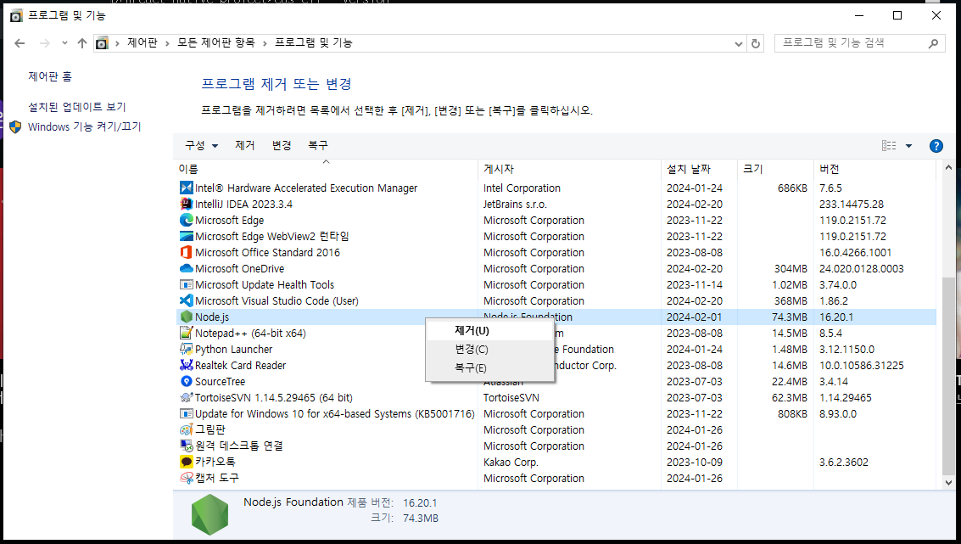
Task: Refresh the address bar location
Action: click(756, 43)
